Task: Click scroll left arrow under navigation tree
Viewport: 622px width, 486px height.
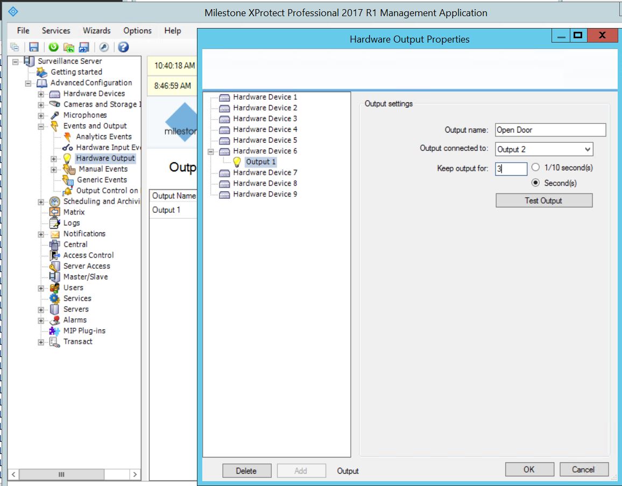Action: (13, 474)
